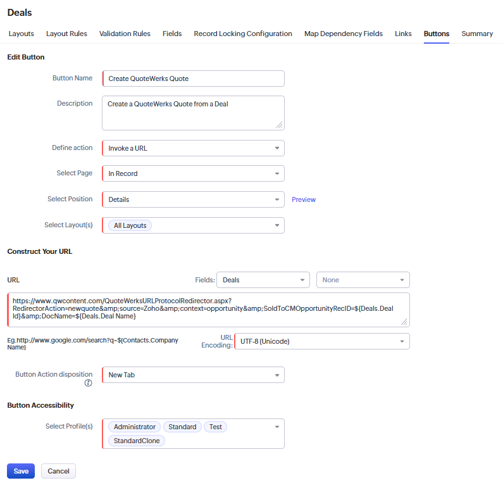
Task: Click the Button Name input field
Action: point(193,79)
